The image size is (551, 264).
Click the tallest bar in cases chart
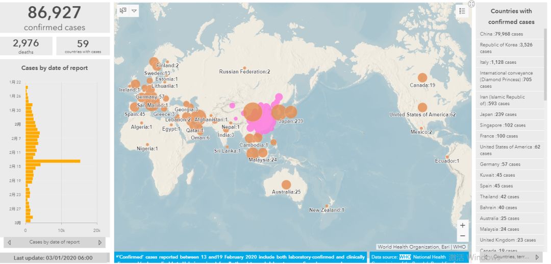click(53, 161)
